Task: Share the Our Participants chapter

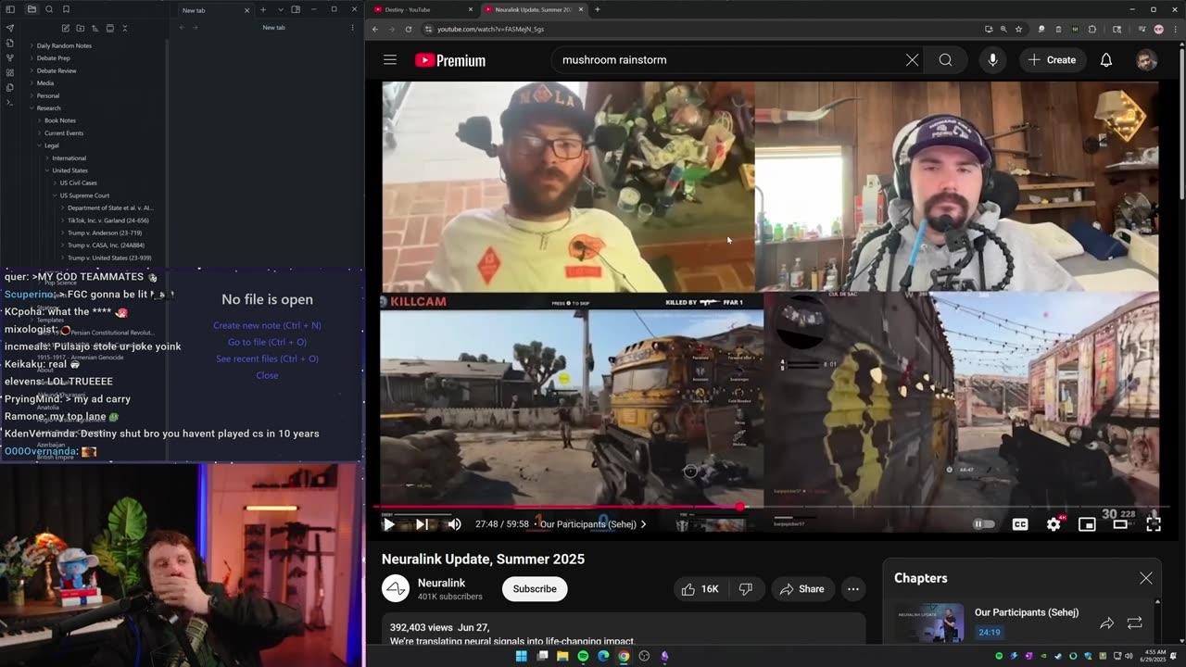Action: pos(1106,623)
